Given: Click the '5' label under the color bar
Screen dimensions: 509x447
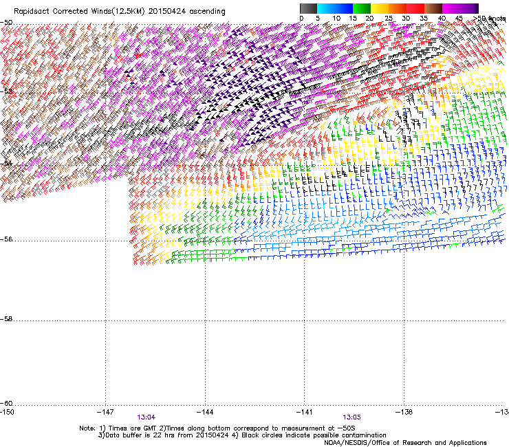Looking at the screenshot, I should (318, 19).
